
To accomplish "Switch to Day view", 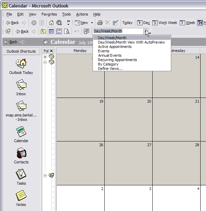I will (x=144, y=23).
